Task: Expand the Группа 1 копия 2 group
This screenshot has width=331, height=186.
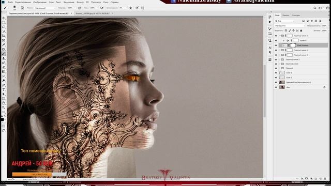Action: (x=280, y=59)
